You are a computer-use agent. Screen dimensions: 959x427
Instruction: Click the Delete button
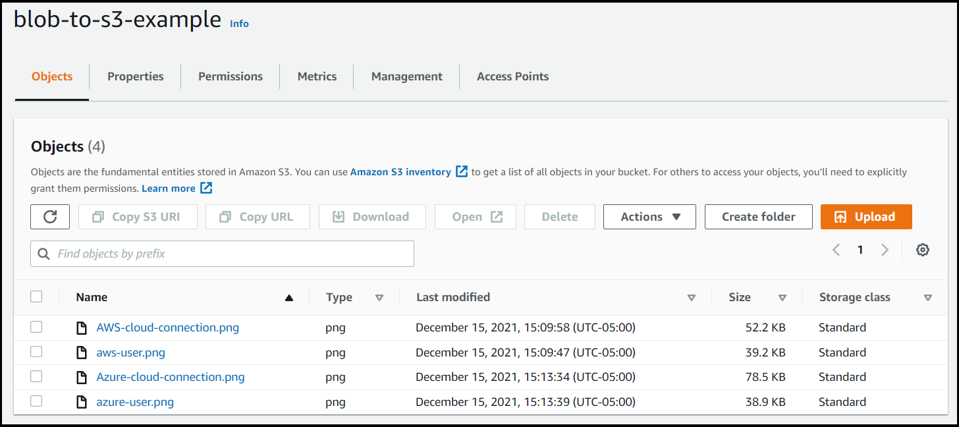[x=560, y=217]
